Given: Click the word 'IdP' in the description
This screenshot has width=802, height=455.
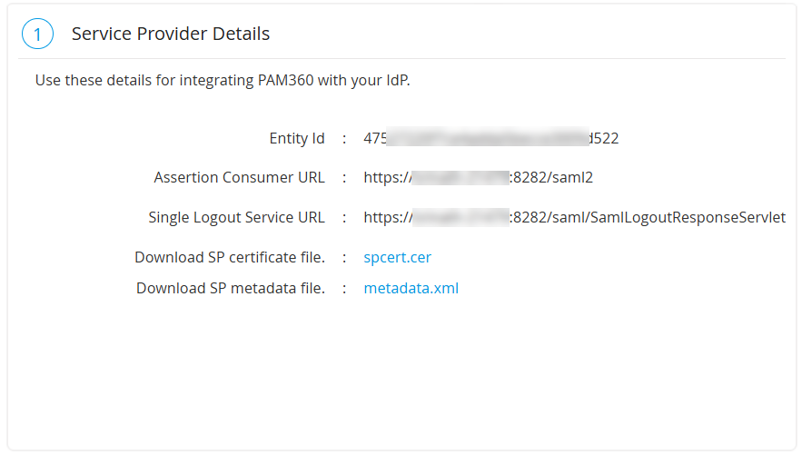Looking at the screenshot, I should click(x=397, y=81).
